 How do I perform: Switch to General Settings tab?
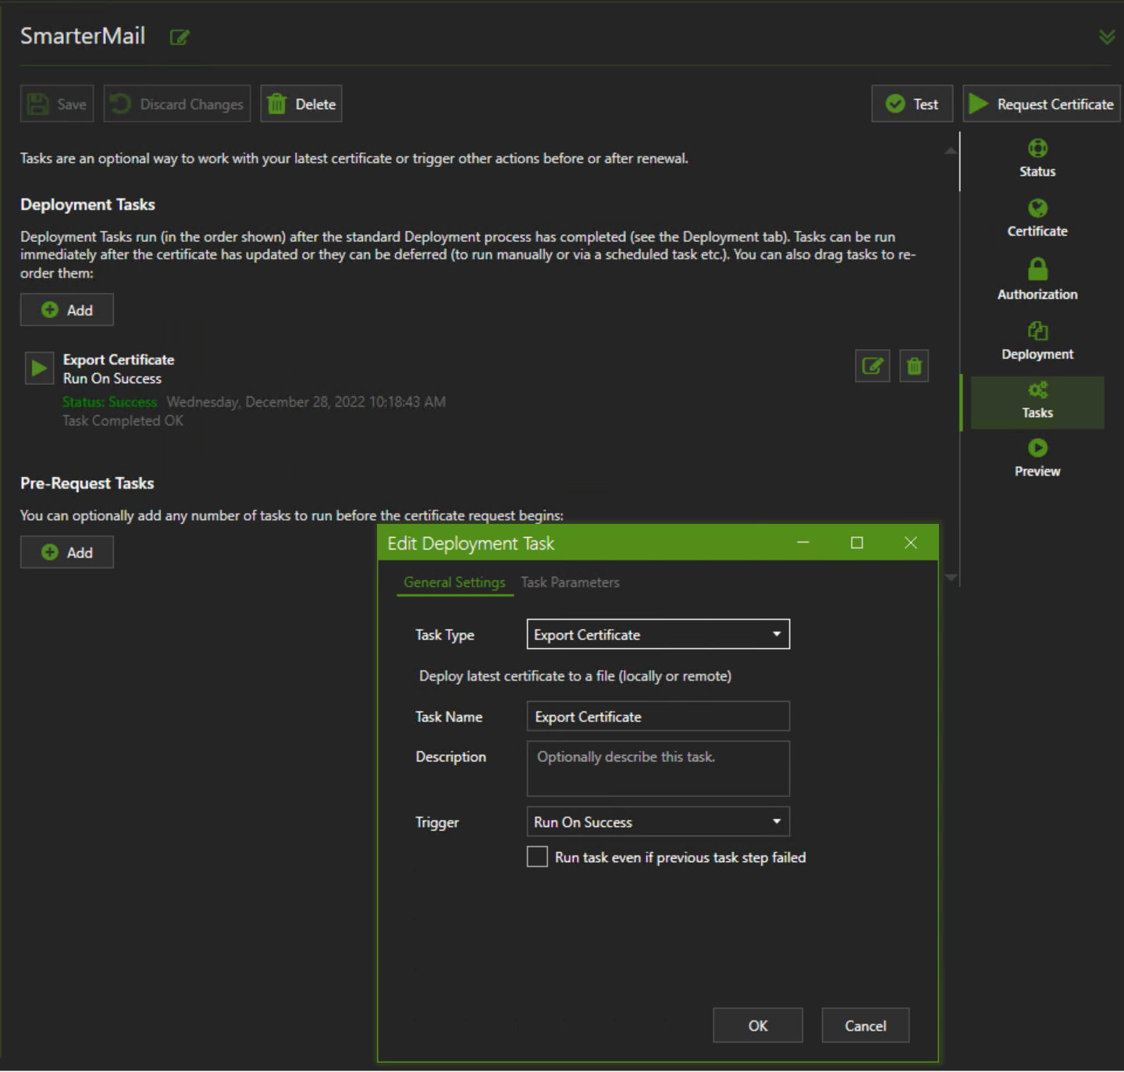click(x=454, y=582)
